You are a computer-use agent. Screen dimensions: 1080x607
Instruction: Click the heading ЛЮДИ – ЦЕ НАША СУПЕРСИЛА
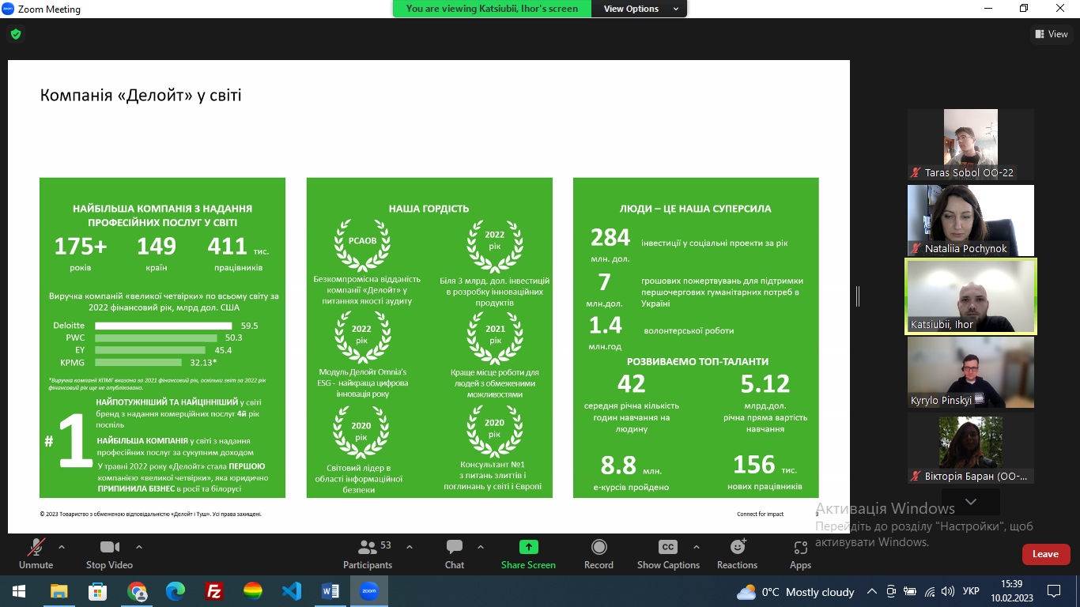point(696,209)
